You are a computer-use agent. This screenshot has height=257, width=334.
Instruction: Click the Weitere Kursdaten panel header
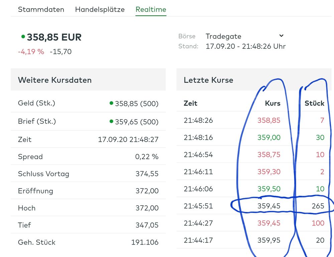[54, 80]
